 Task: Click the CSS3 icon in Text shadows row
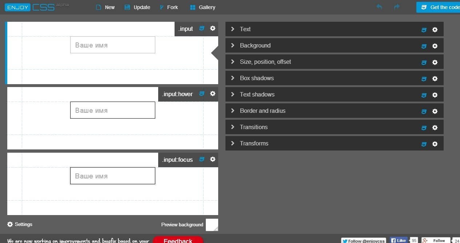pyautogui.click(x=424, y=95)
